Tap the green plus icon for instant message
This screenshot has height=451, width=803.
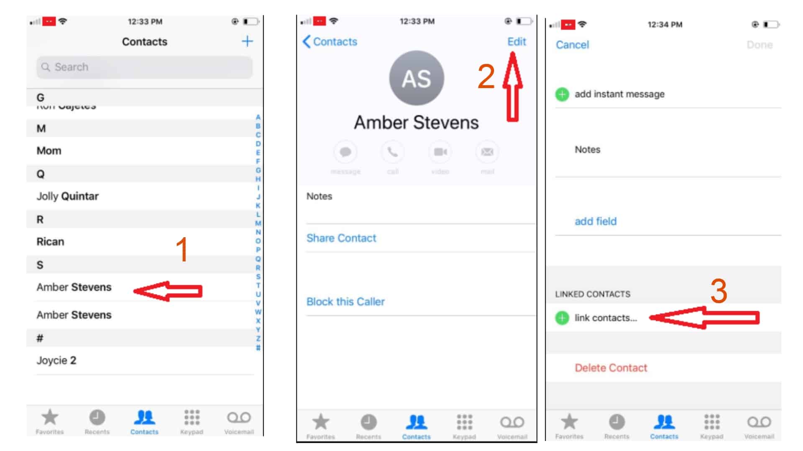tap(560, 93)
